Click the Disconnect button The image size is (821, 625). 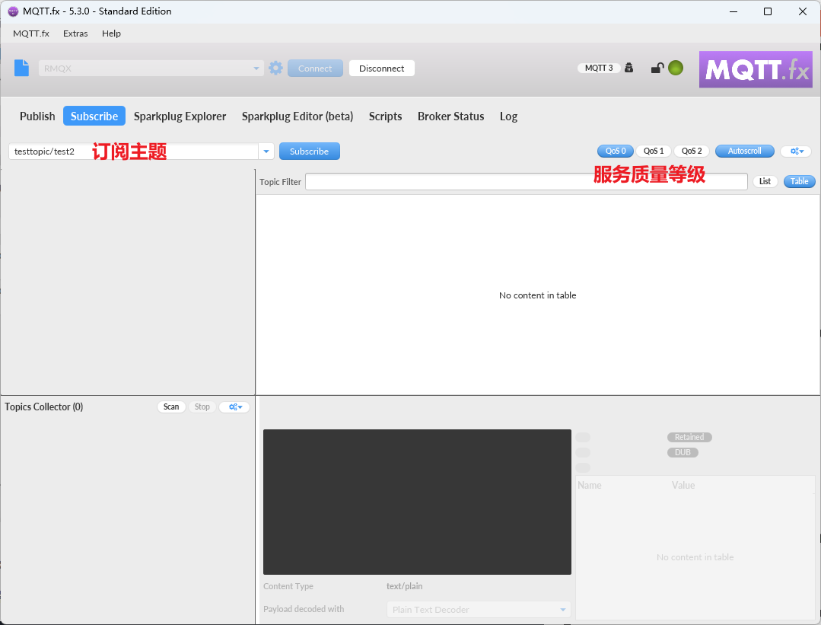coord(382,68)
